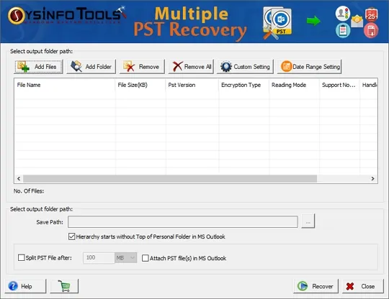The height and width of the screenshot is (299, 389).
Task: Click the Add Files button
Action: click(38, 67)
